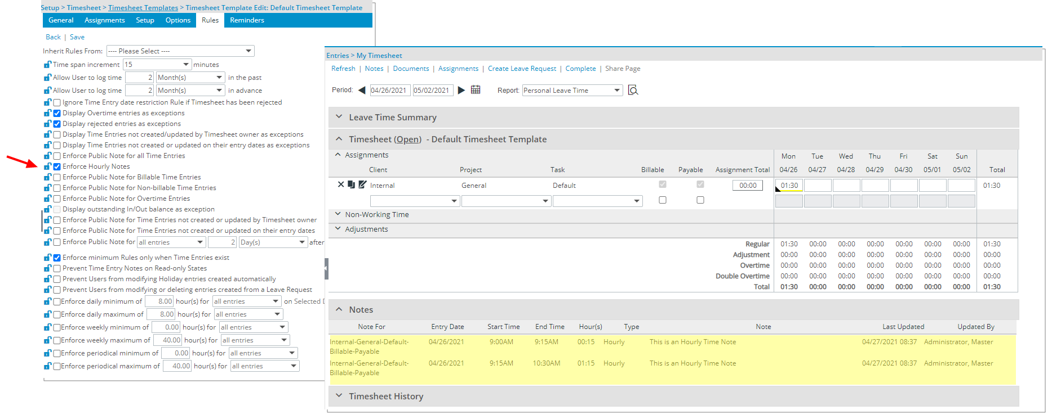The image size is (1052, 419).
Task: Click lock icon beside Display Overtime entries
Action: click(x=47, y=113)
